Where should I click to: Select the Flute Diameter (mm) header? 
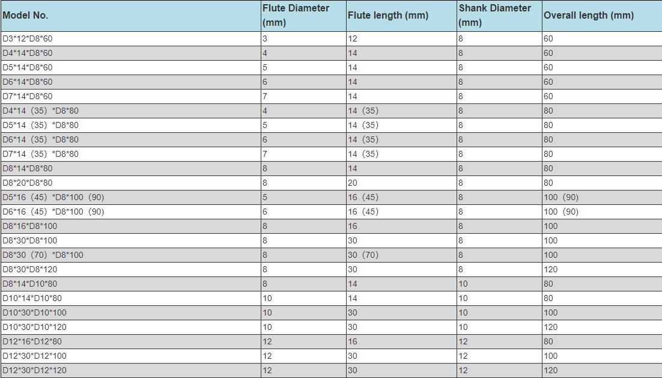[x=303, y=16]
